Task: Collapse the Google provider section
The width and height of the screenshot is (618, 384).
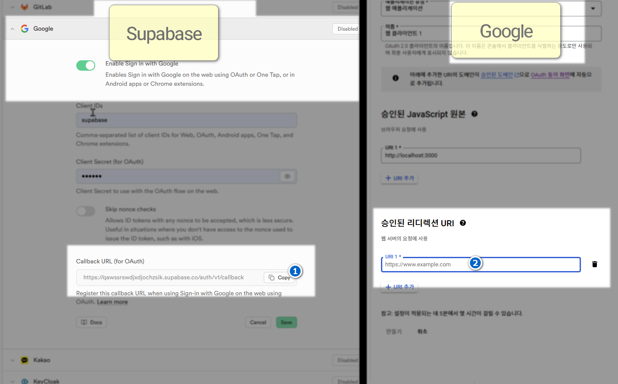Action: click(12, 29)
